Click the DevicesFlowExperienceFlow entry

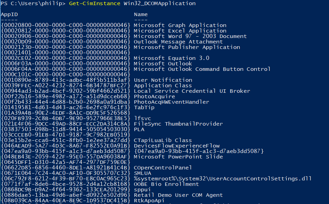(176, 146)
